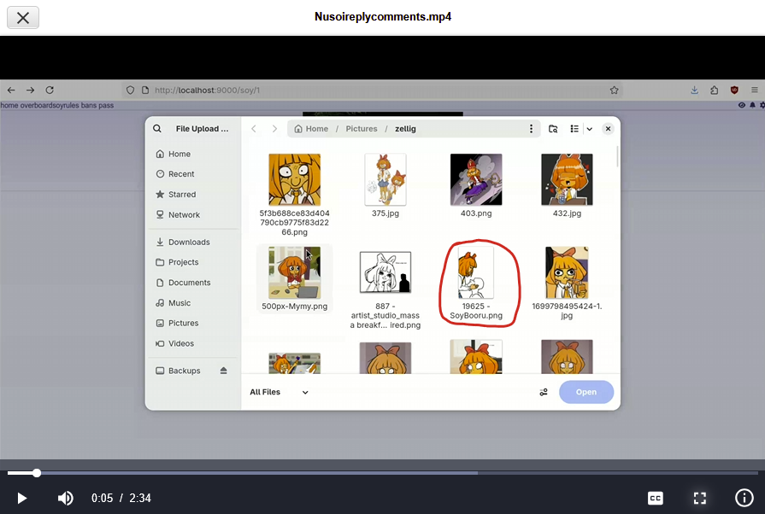Eject the Backups drive
Screen dimensions: 765x514
[224, 371]
